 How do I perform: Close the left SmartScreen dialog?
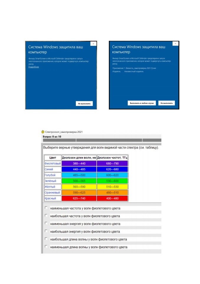[x=93, y=44]
